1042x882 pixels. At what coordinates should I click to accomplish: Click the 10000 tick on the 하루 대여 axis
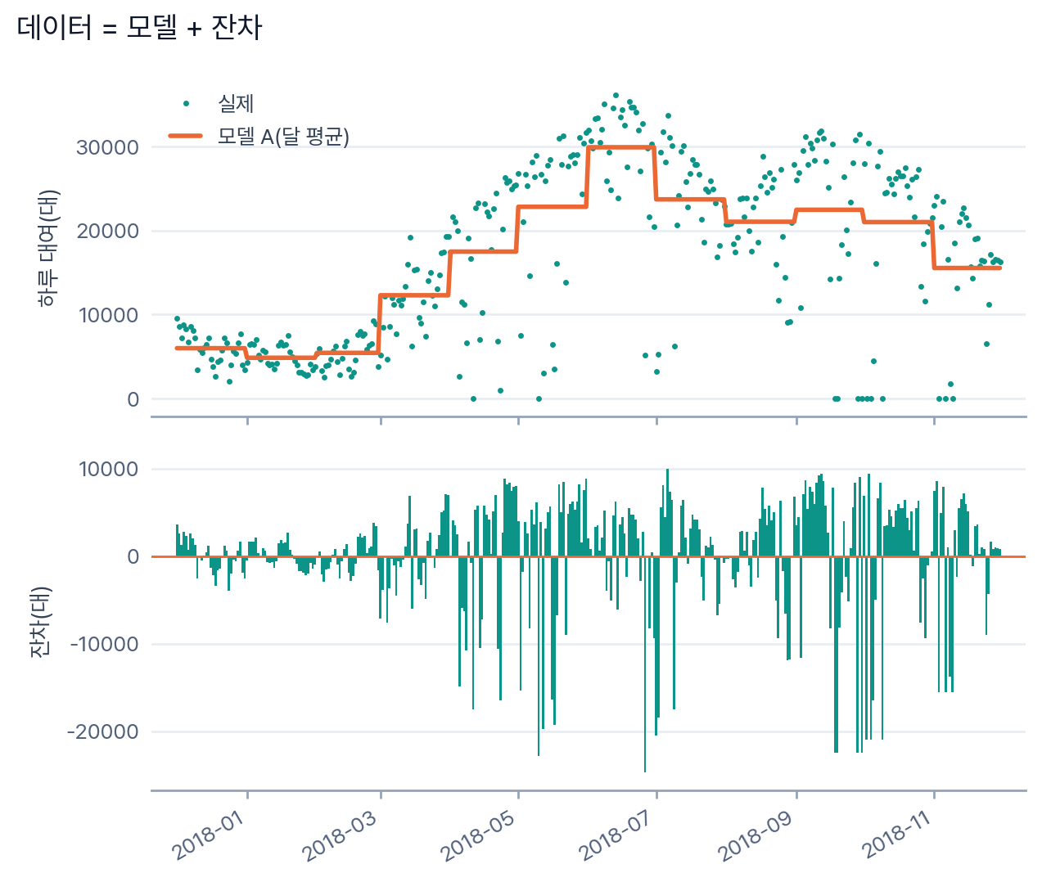[109, 315]
